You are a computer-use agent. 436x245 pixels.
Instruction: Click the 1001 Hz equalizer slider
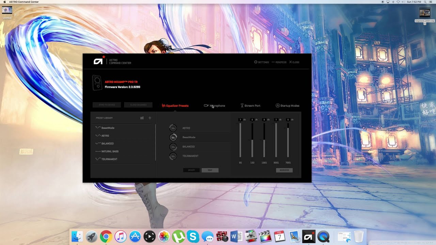264,140
